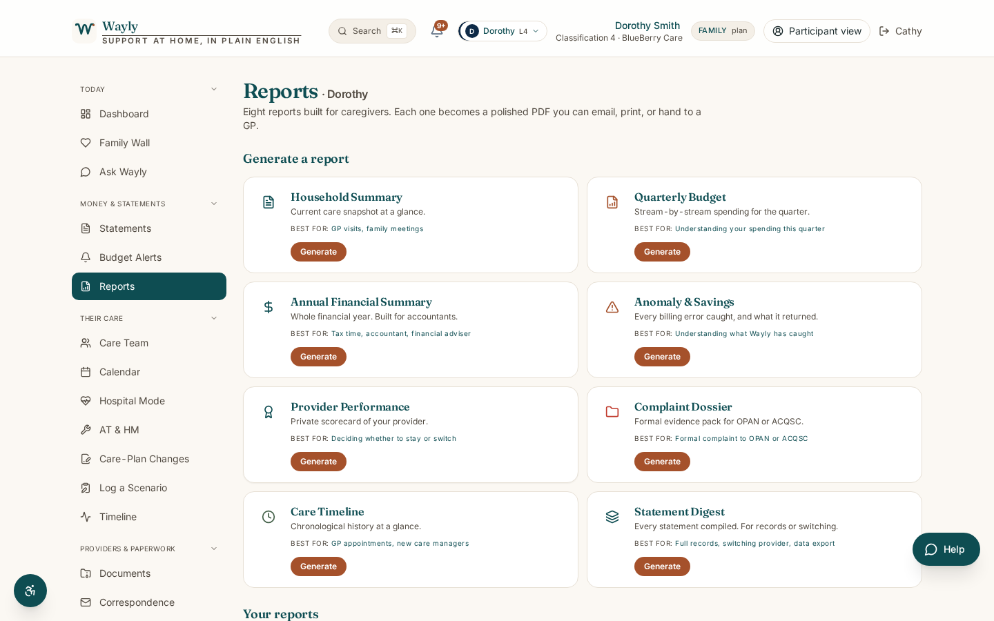This screenshot has width=994, height=621.
Task: Open the notifications bell icon
Action: coord(437,30)
